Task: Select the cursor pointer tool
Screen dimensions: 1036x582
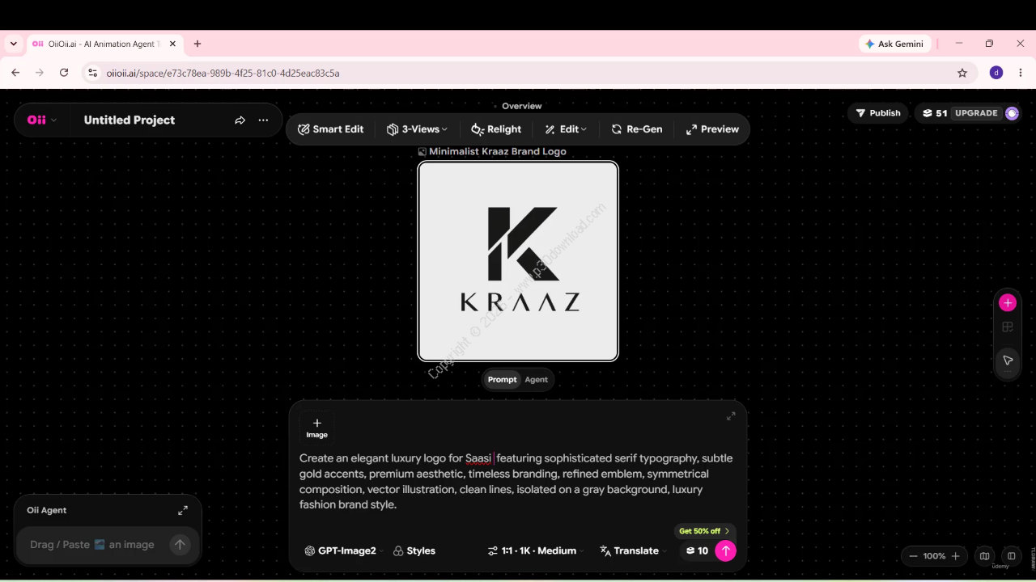Action: [x=1008, y=361]
